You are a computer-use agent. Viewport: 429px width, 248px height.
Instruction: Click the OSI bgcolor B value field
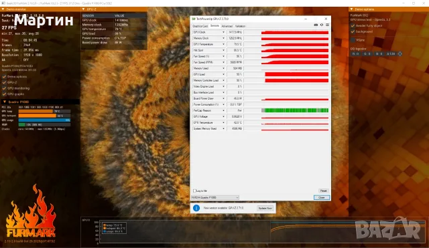click(379, 53)
